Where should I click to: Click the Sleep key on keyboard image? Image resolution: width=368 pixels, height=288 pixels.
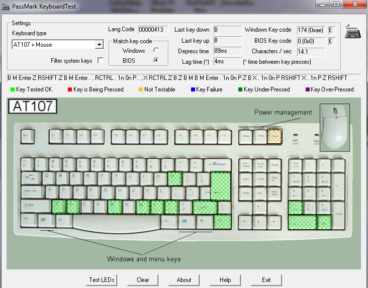[260, 136]
